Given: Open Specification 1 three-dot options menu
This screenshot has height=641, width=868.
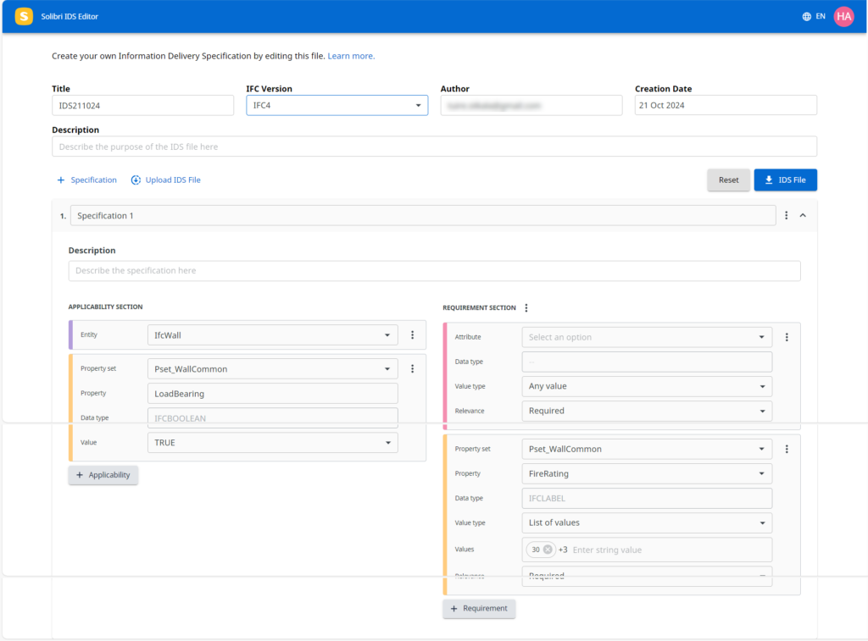Looking at the screenshot, I should click(787, 216).
